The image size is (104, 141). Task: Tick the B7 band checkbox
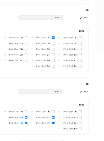point(80,43)
